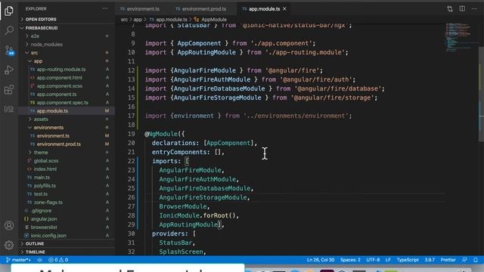Expand the Timeline section

pos(36,252)
